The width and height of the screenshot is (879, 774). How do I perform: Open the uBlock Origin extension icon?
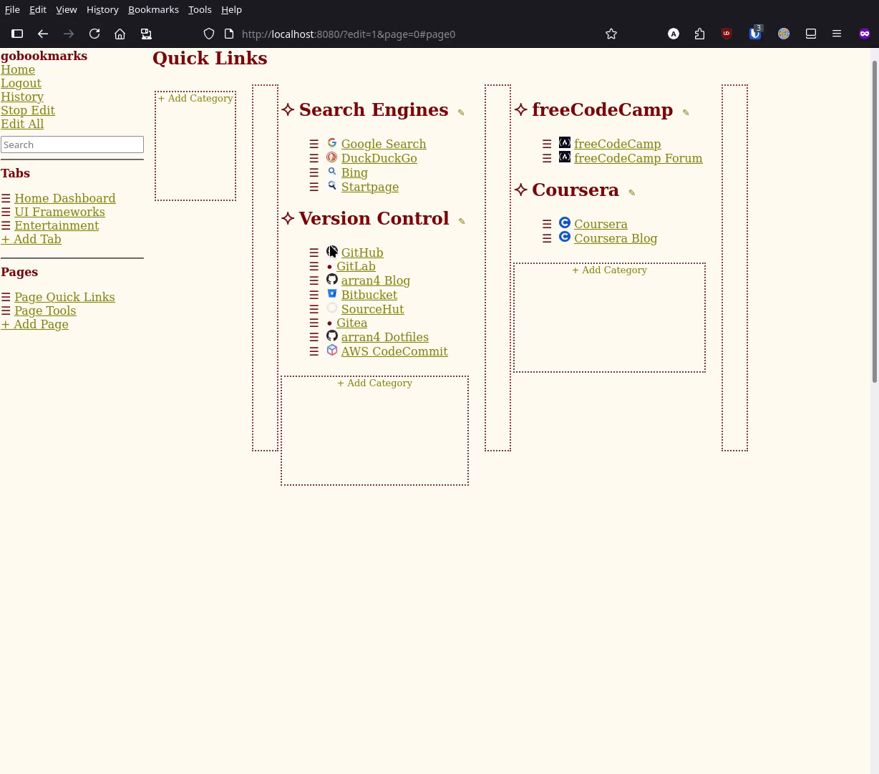point(727,34)
